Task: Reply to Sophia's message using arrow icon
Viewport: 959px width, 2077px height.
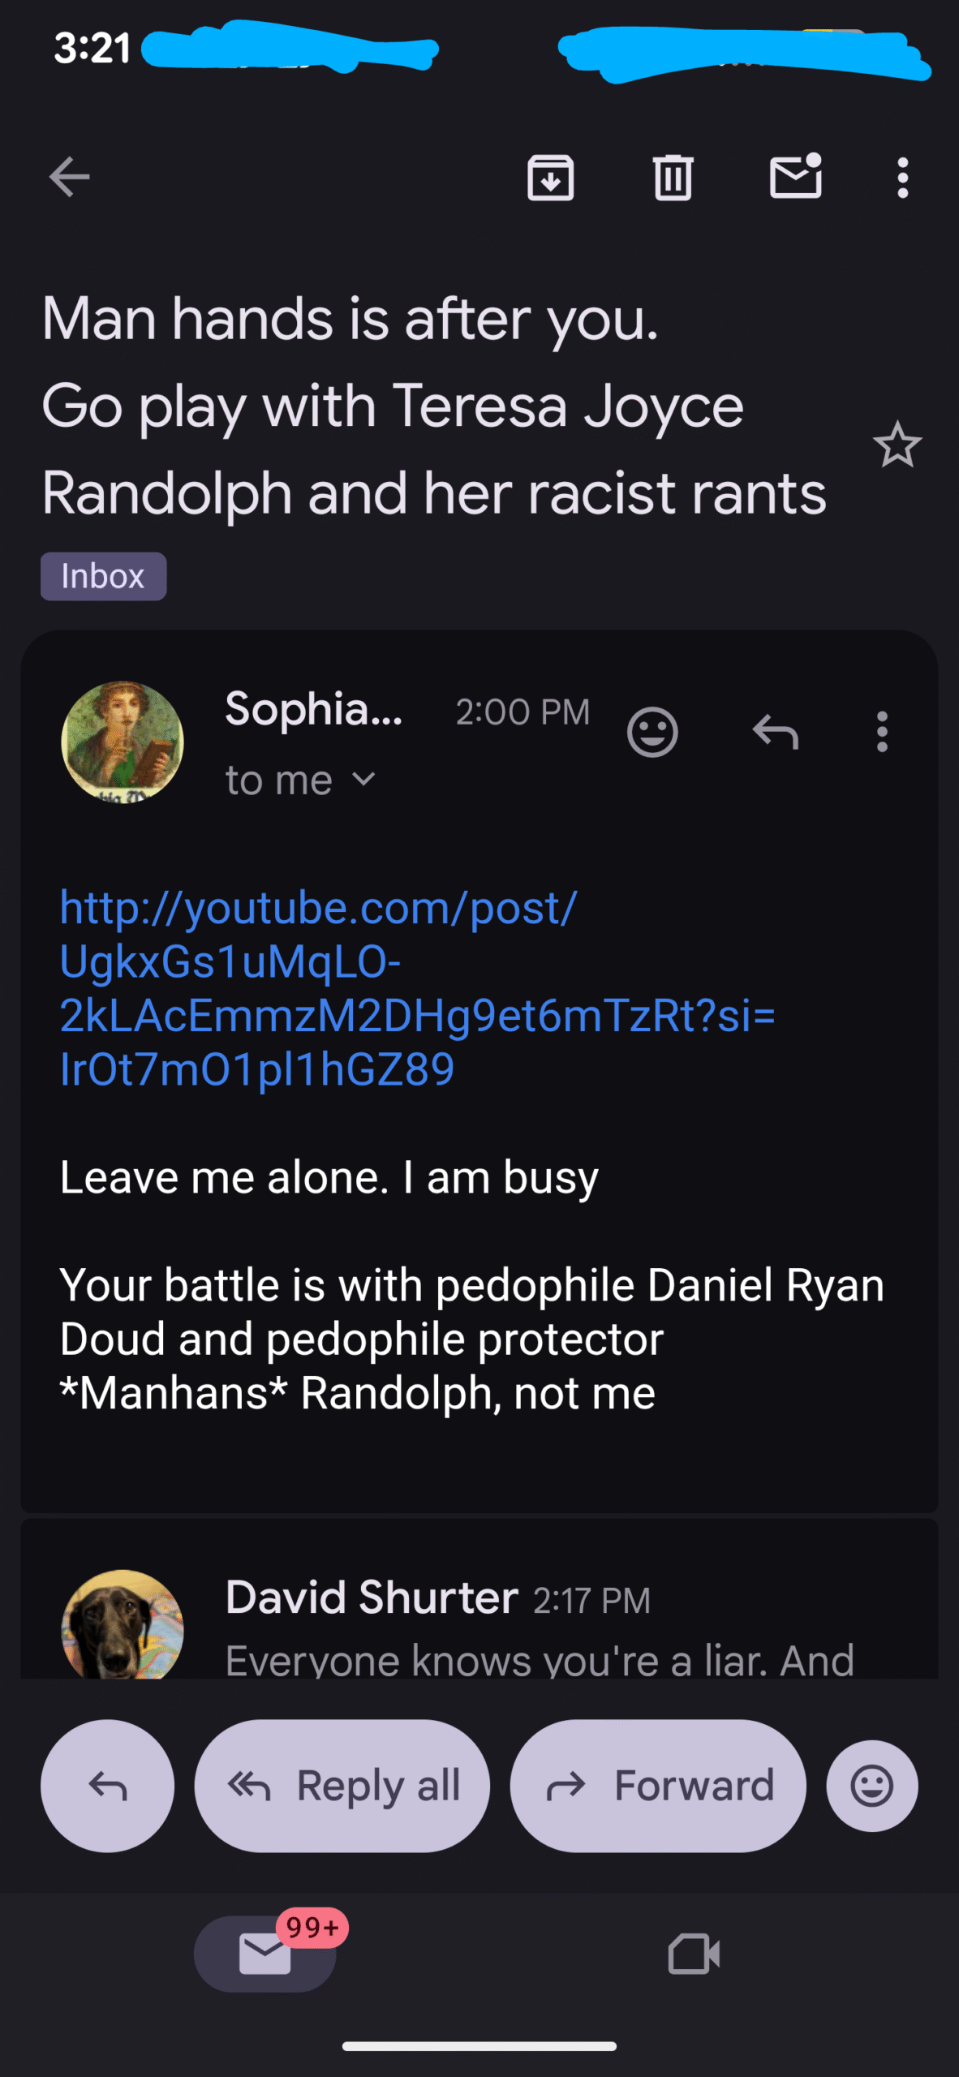Action: [x=776, y=732]
